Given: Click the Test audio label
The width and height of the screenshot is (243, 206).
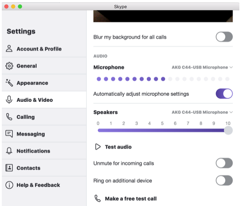Looking at the screenshot, I should [x=118, y=147].
